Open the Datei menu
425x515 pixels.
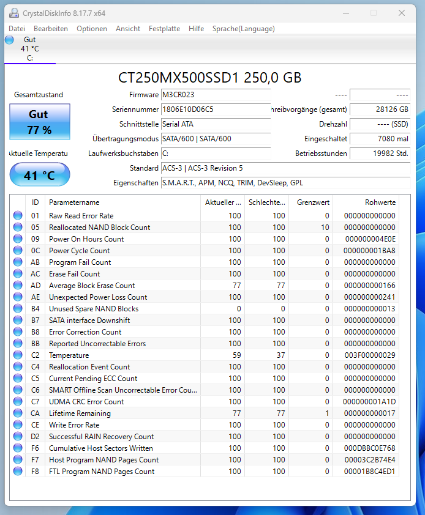click(17, 29)
